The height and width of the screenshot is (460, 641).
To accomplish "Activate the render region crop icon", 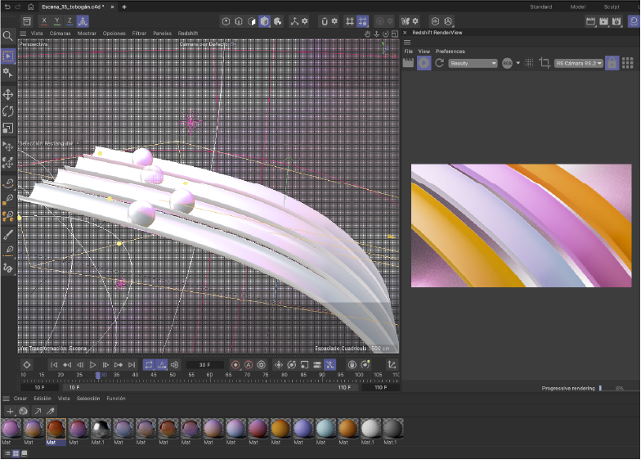I will pyautogui.click(x=544, y=63).
